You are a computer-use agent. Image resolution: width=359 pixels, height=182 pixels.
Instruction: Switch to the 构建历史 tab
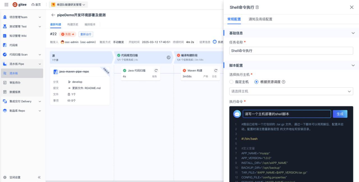tap(72, 25)
